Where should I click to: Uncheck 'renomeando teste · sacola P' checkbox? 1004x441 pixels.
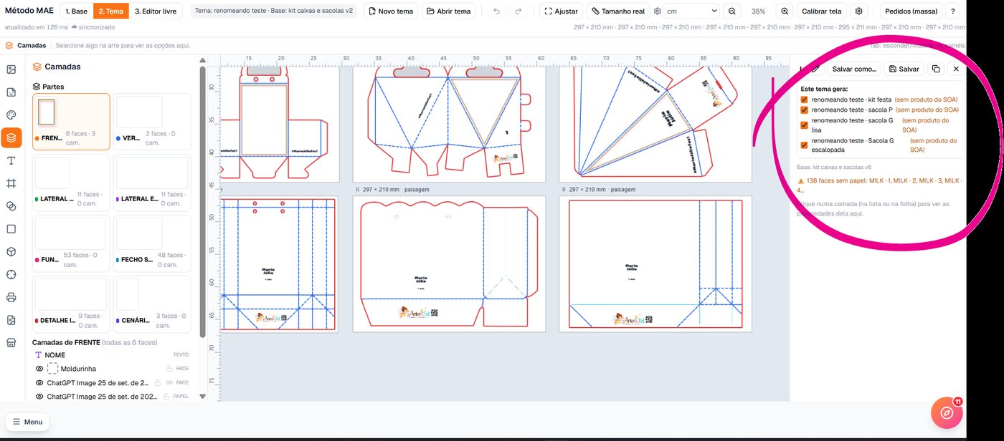[x=805, y=110]
